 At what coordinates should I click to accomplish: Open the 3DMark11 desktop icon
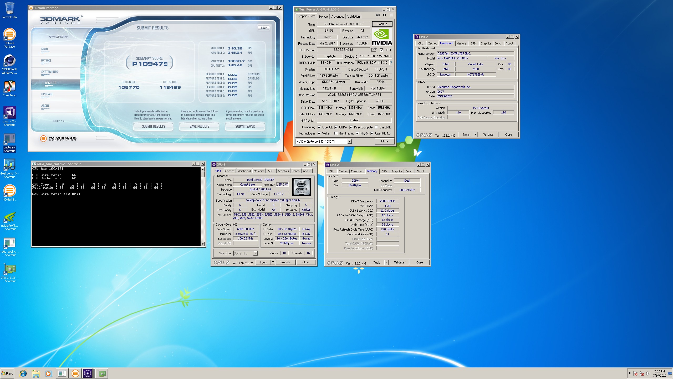(9, 193)
